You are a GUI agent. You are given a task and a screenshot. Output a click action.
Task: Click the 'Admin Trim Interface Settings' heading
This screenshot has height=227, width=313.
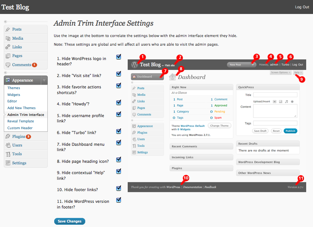point(103,23)
